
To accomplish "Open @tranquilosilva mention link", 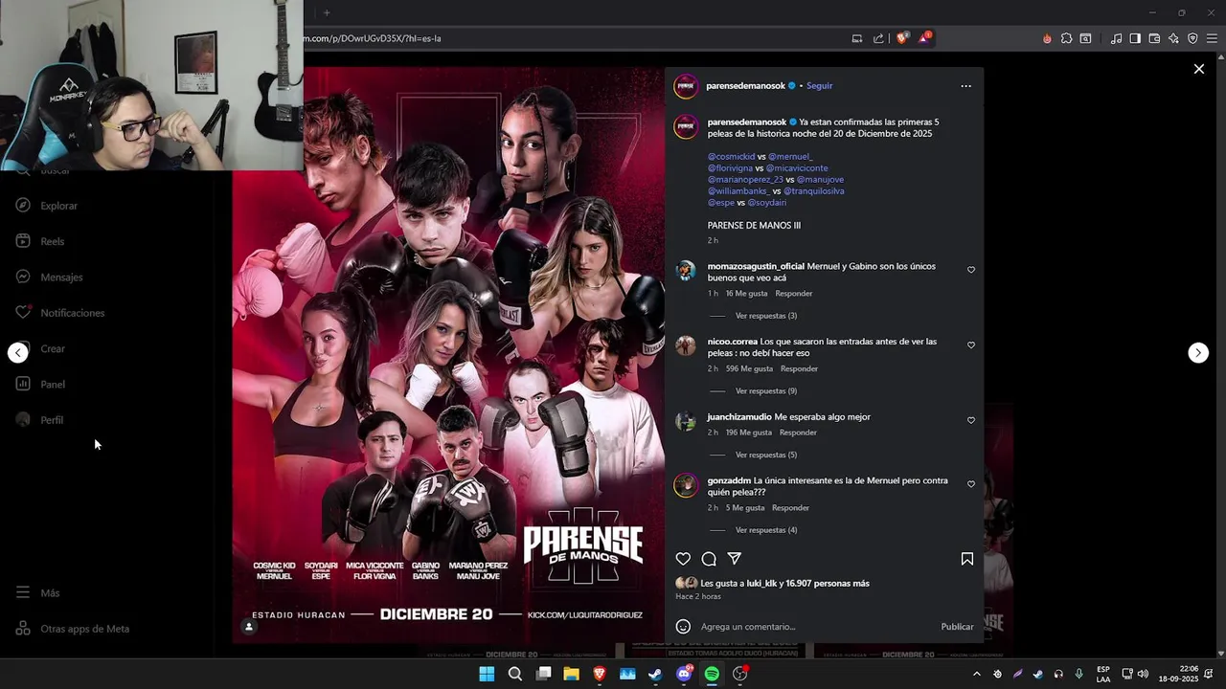I will (x=814, y=191).
